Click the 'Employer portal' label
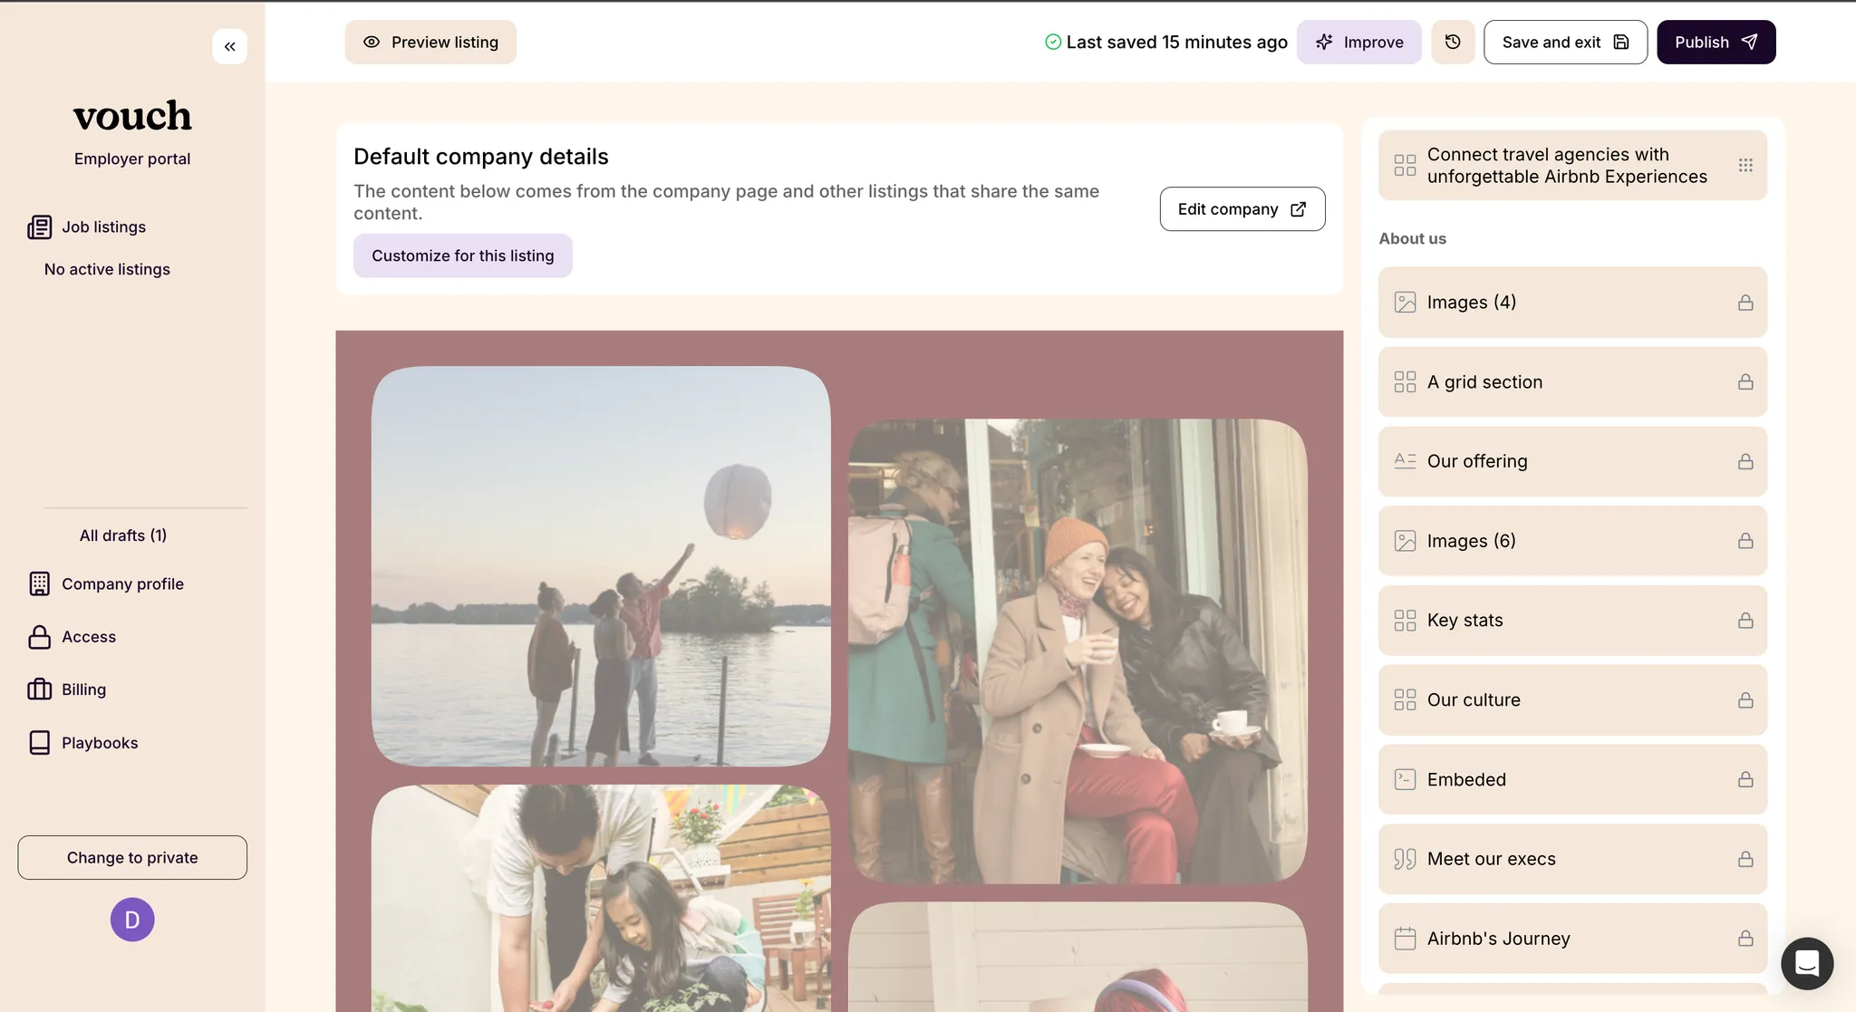 (132, 159)
